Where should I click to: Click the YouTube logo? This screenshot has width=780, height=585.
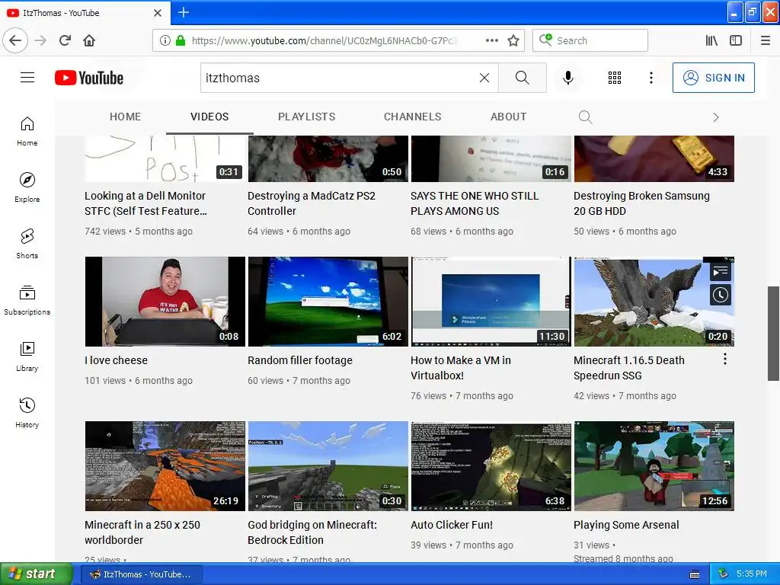pos(89,78)
